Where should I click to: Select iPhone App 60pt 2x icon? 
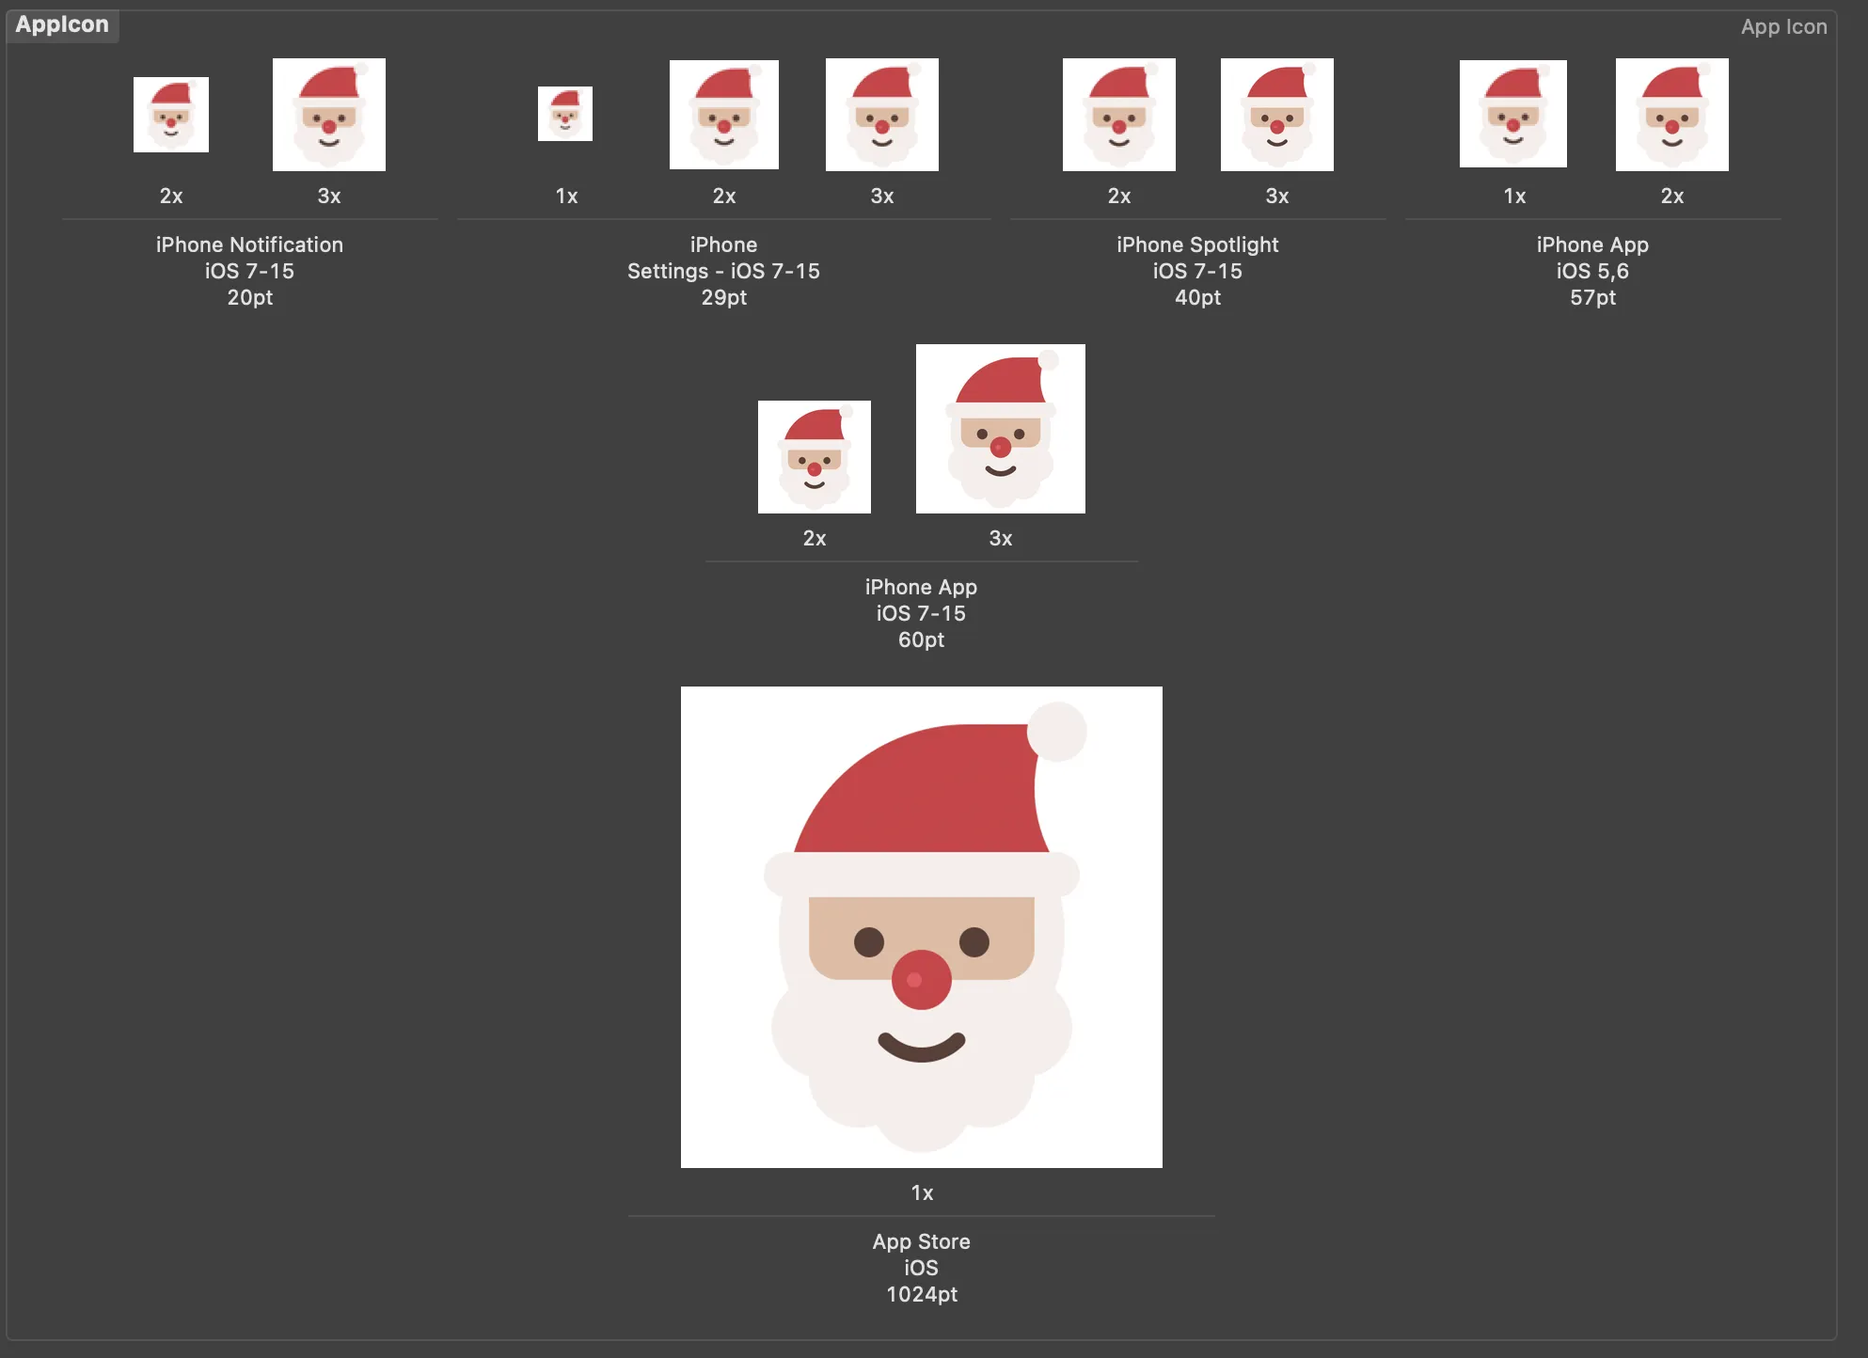click(815, 457)
